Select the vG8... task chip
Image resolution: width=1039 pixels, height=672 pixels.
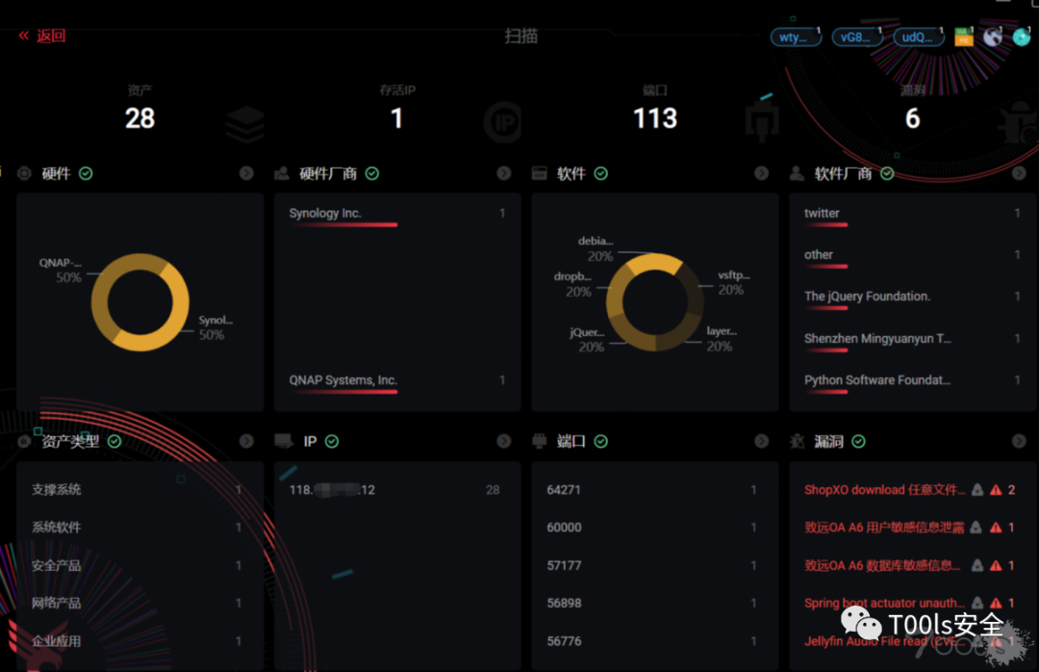(857, 38)
